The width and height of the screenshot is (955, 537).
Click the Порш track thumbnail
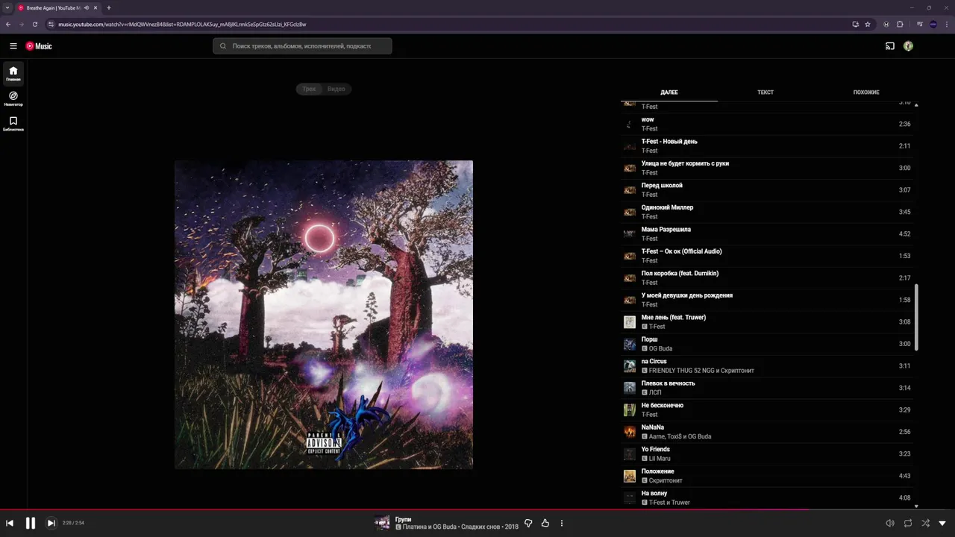click(x=630, y=344)
